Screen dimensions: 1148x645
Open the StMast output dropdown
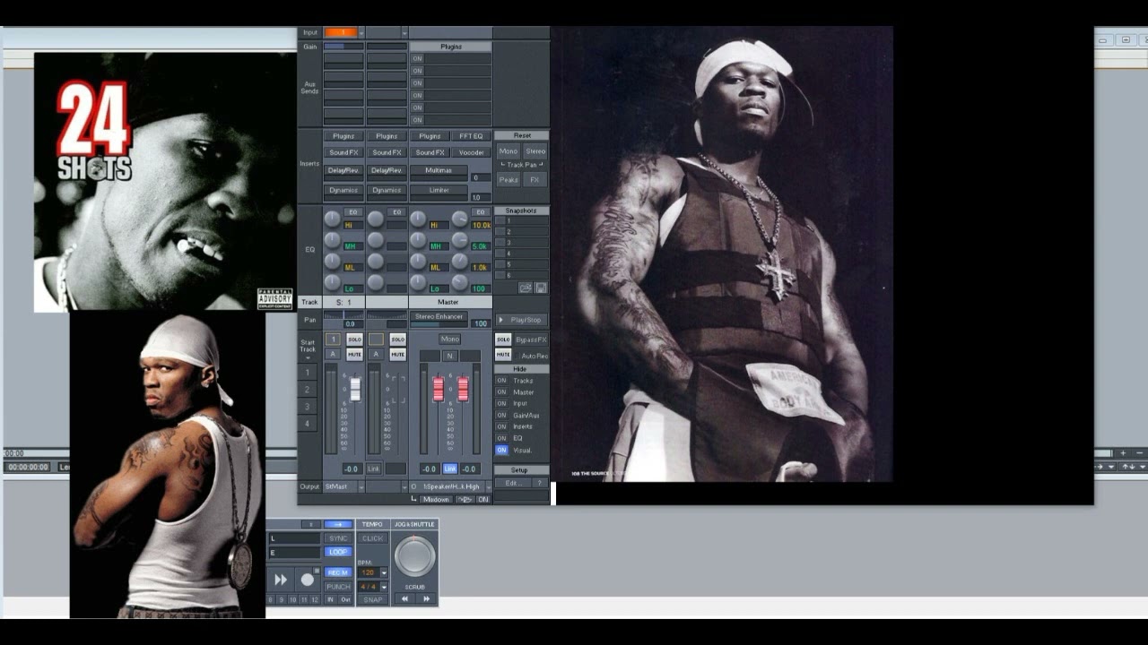pyautogui.click(x=361, y=486)
